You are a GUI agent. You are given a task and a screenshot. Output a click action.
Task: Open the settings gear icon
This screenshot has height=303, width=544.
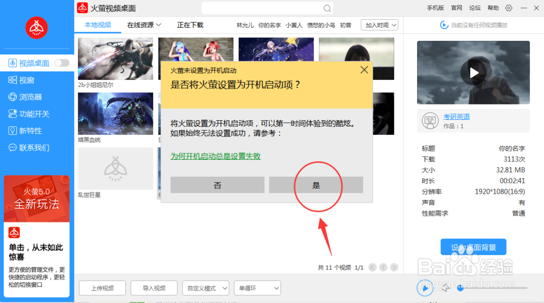[509, 8]
